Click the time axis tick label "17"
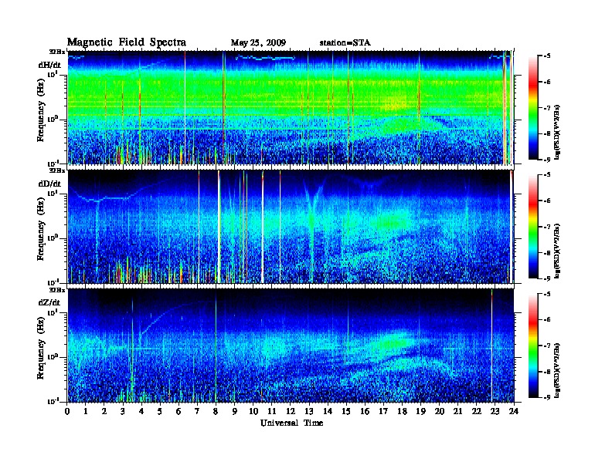The height and width of the screenshot is (472, 612). pyautogui.click(x=384, y=411)
